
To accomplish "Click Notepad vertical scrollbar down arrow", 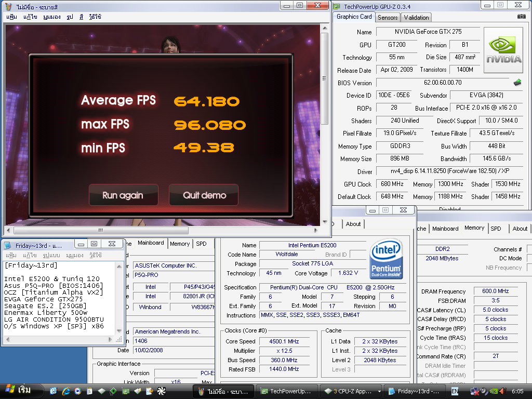I will pos(119,331).
